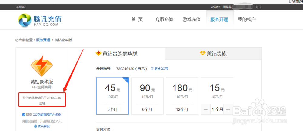Switch to the 黄钻贵族 tab
This screenshot has width=303, height=131.
point(213,53)
